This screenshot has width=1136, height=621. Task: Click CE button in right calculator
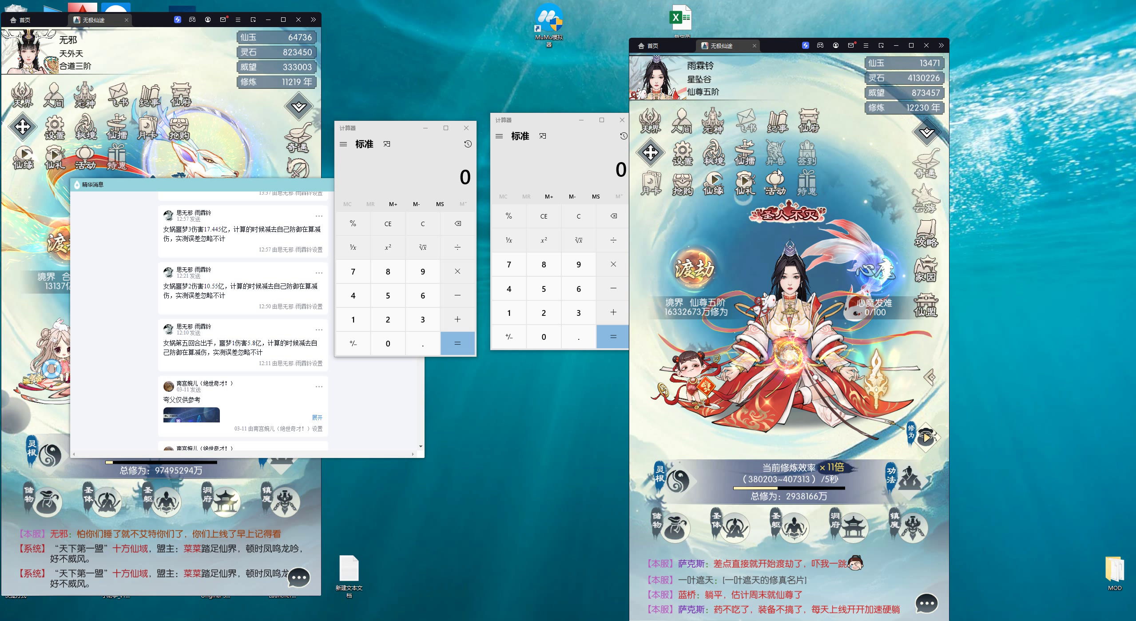tap(544, 216)
